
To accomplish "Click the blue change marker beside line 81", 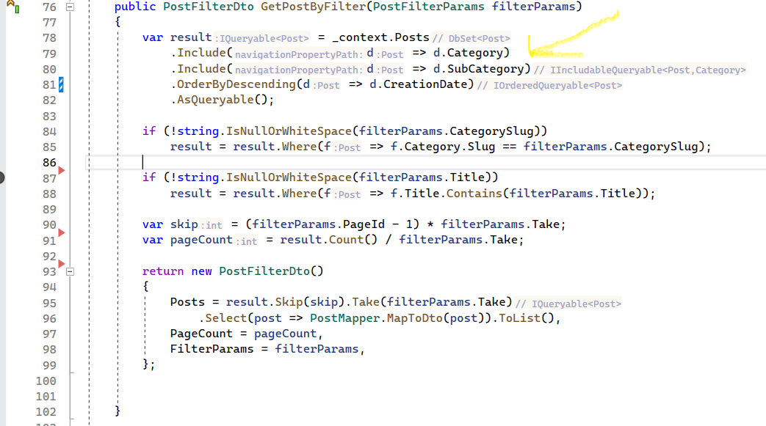I will pos(62,85).
